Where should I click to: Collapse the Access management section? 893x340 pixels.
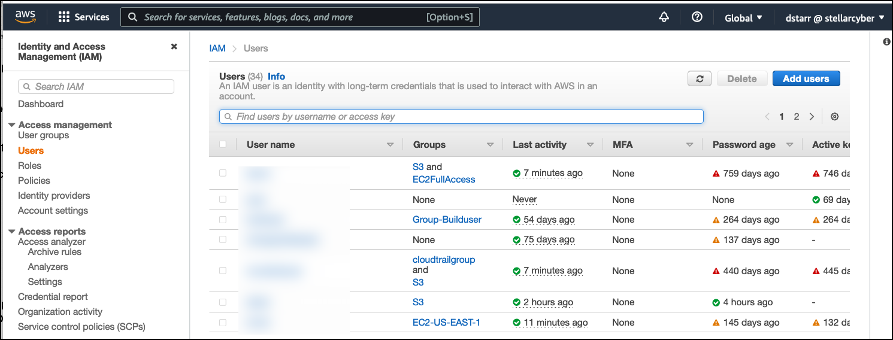[x=12, y=125]
